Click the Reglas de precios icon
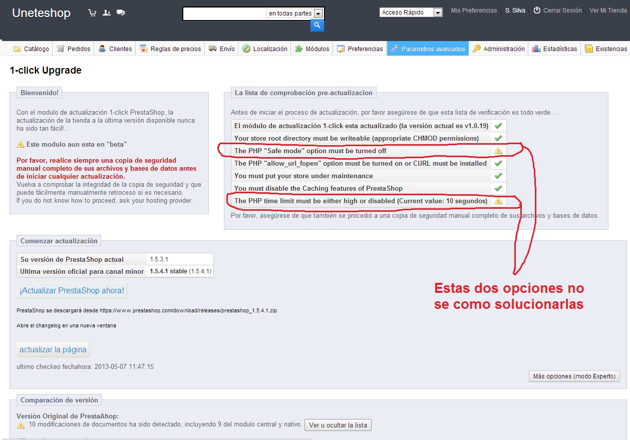The image size is (630, 440). click(x=144, y=49)
